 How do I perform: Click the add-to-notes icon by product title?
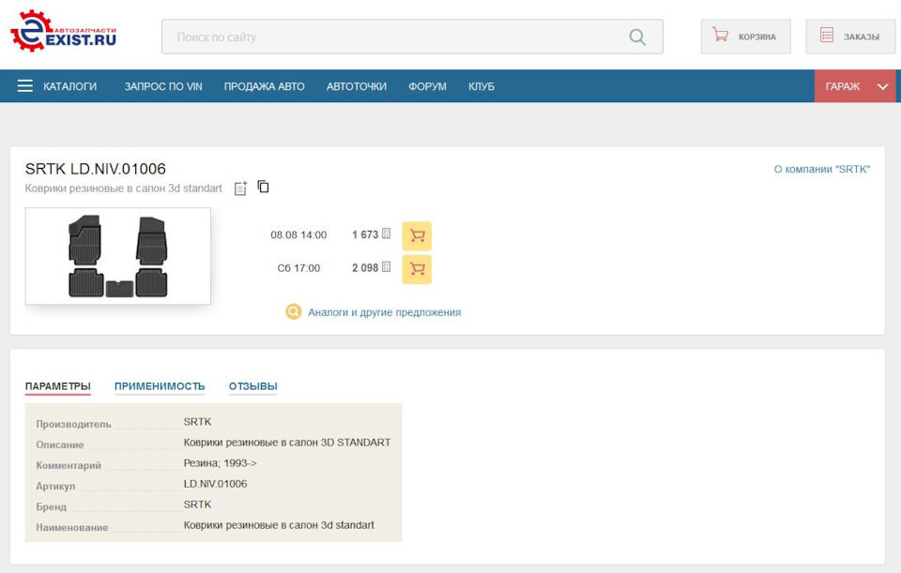241,188
